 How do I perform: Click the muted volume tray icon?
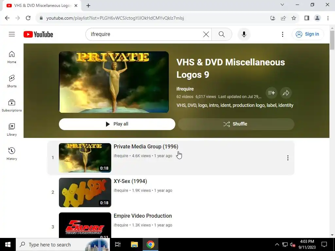point(293,244)
